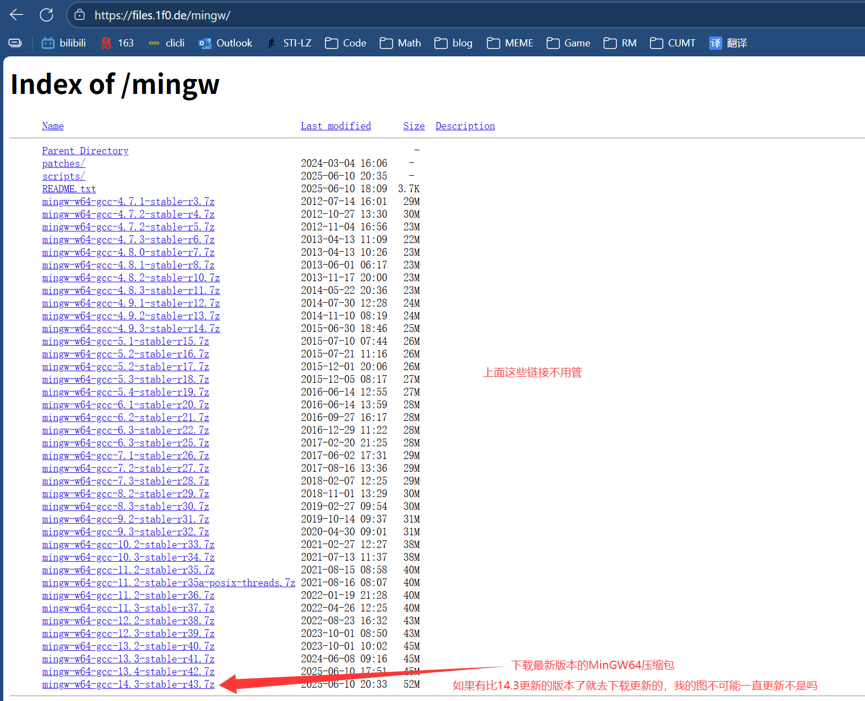The image size is (865, 701).
Task: Sort listing by Size column
Action: [413, 126]
